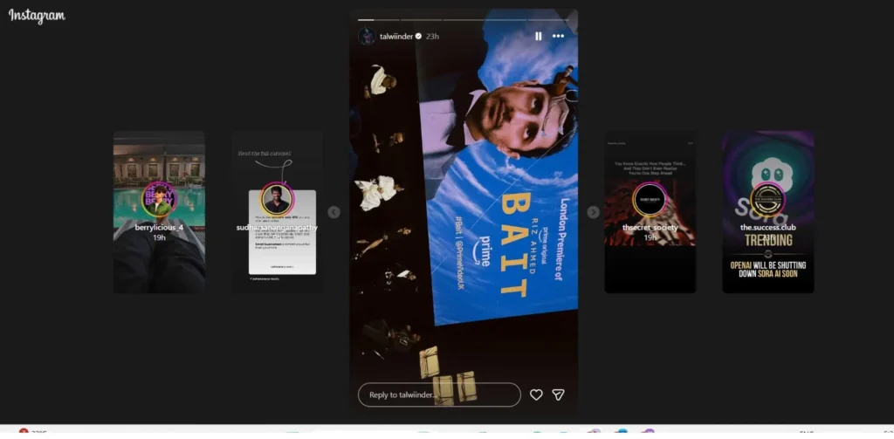Select the thsecret_society circular avatar

coord(650,199)
